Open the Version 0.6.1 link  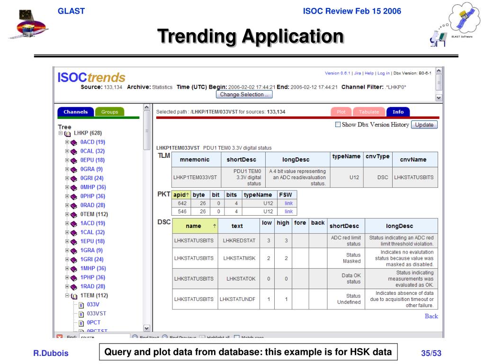pyautogui.click(x=337, y=73)
